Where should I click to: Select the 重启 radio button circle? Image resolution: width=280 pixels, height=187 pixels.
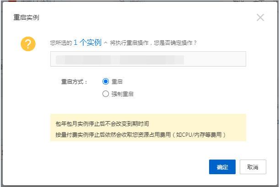pos(106,81)
